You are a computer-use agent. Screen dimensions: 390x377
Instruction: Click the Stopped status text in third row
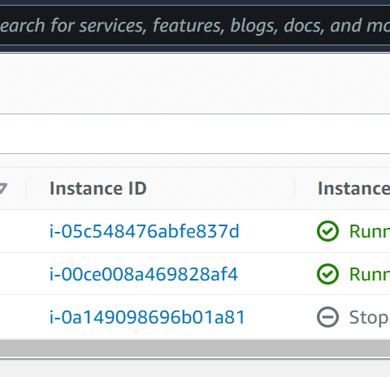tap(370, 318)
